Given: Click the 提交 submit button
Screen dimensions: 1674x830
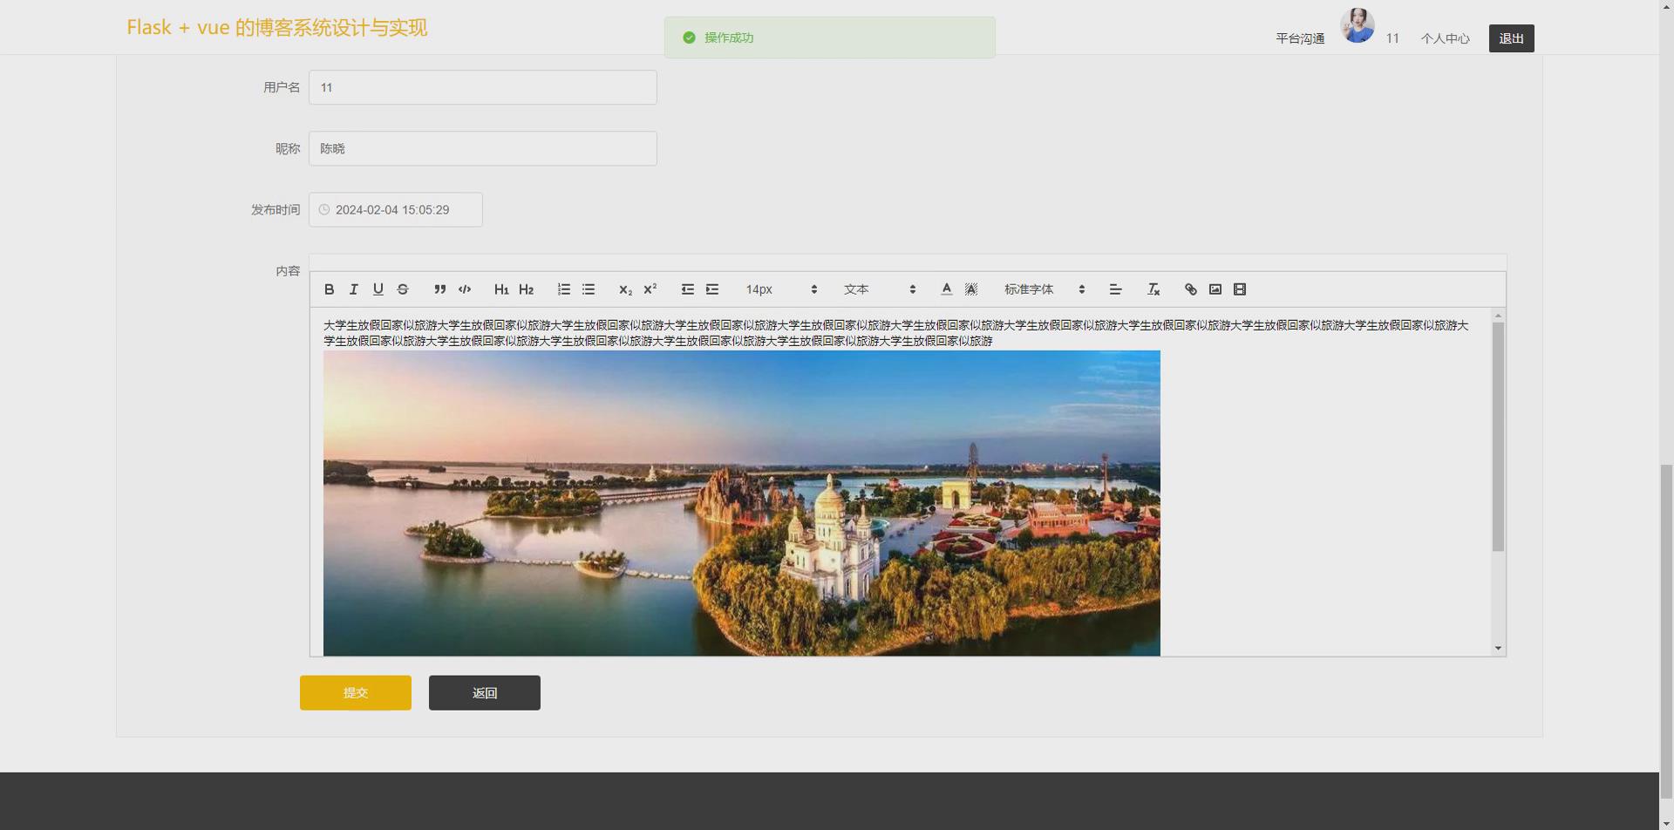Looking at the screenshot, I should pos(356,693).
